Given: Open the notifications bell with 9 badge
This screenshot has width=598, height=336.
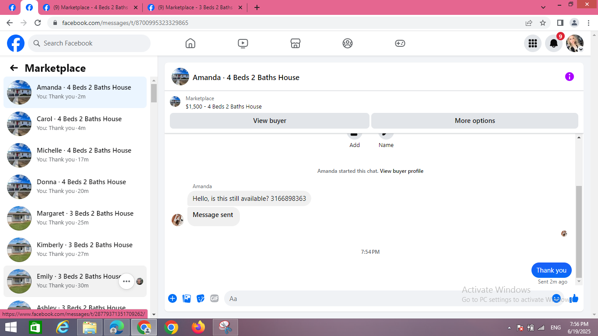Looking at the screenshot, I should pos(554,43).
